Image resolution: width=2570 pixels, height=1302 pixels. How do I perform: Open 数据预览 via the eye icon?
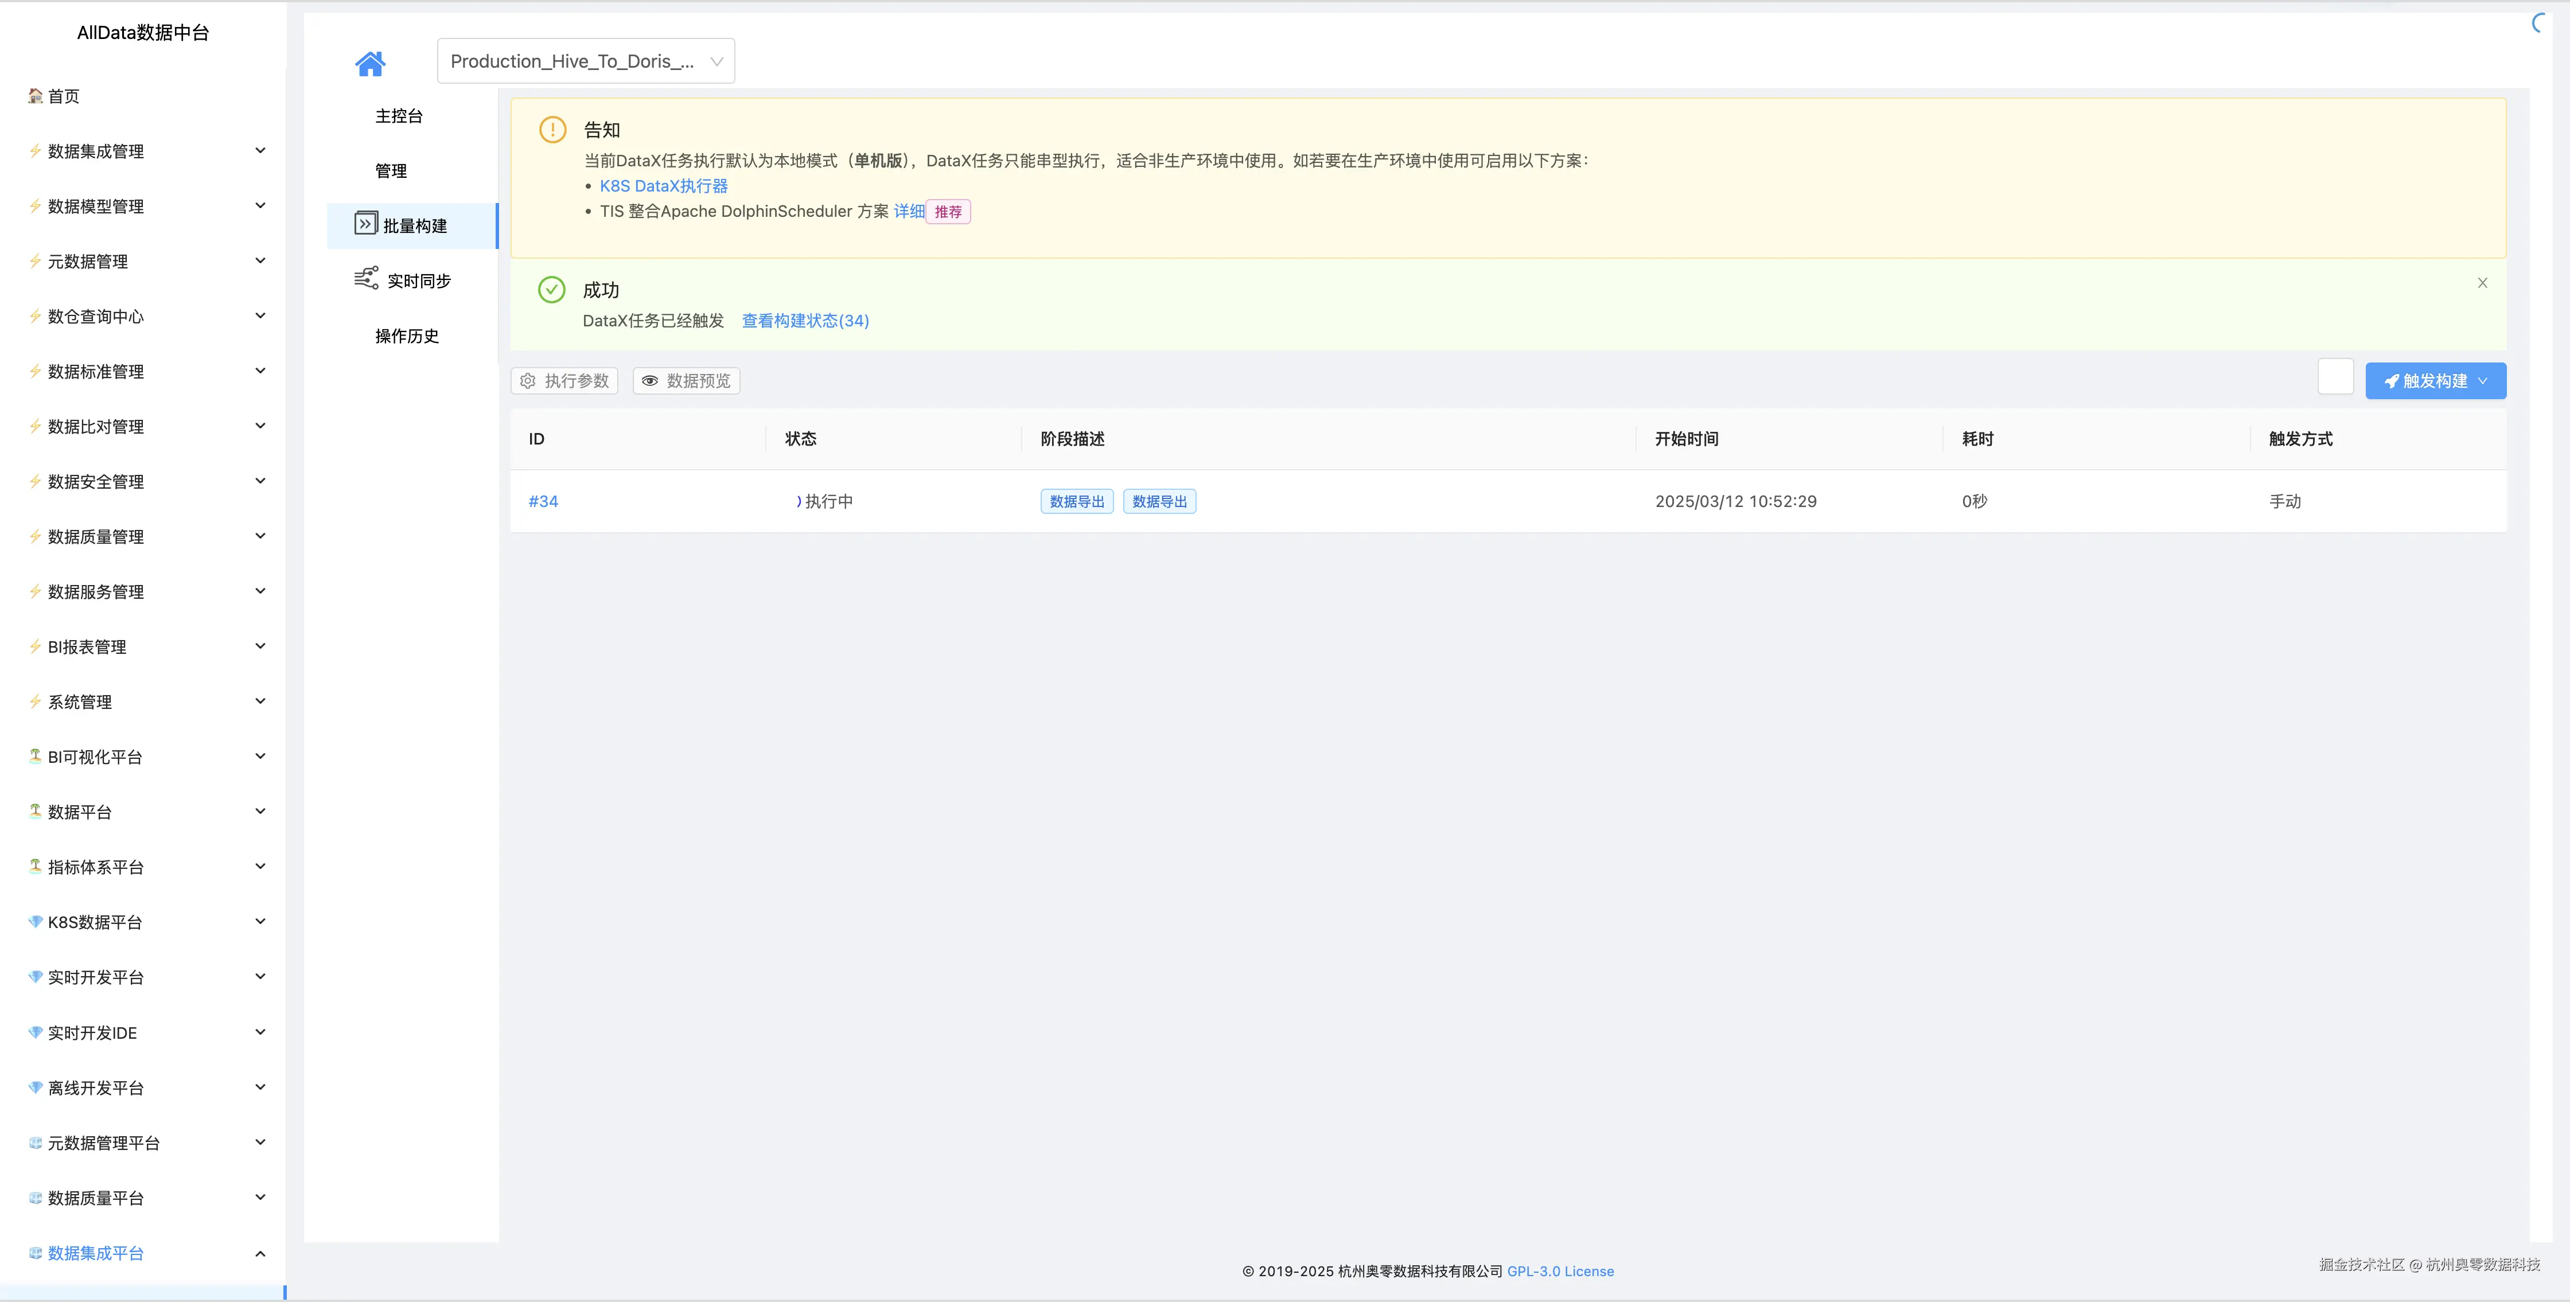[649, 380]
